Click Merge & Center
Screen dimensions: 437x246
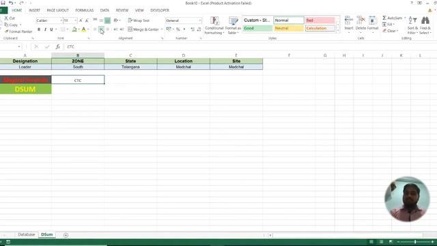click(x=143, y=29)
